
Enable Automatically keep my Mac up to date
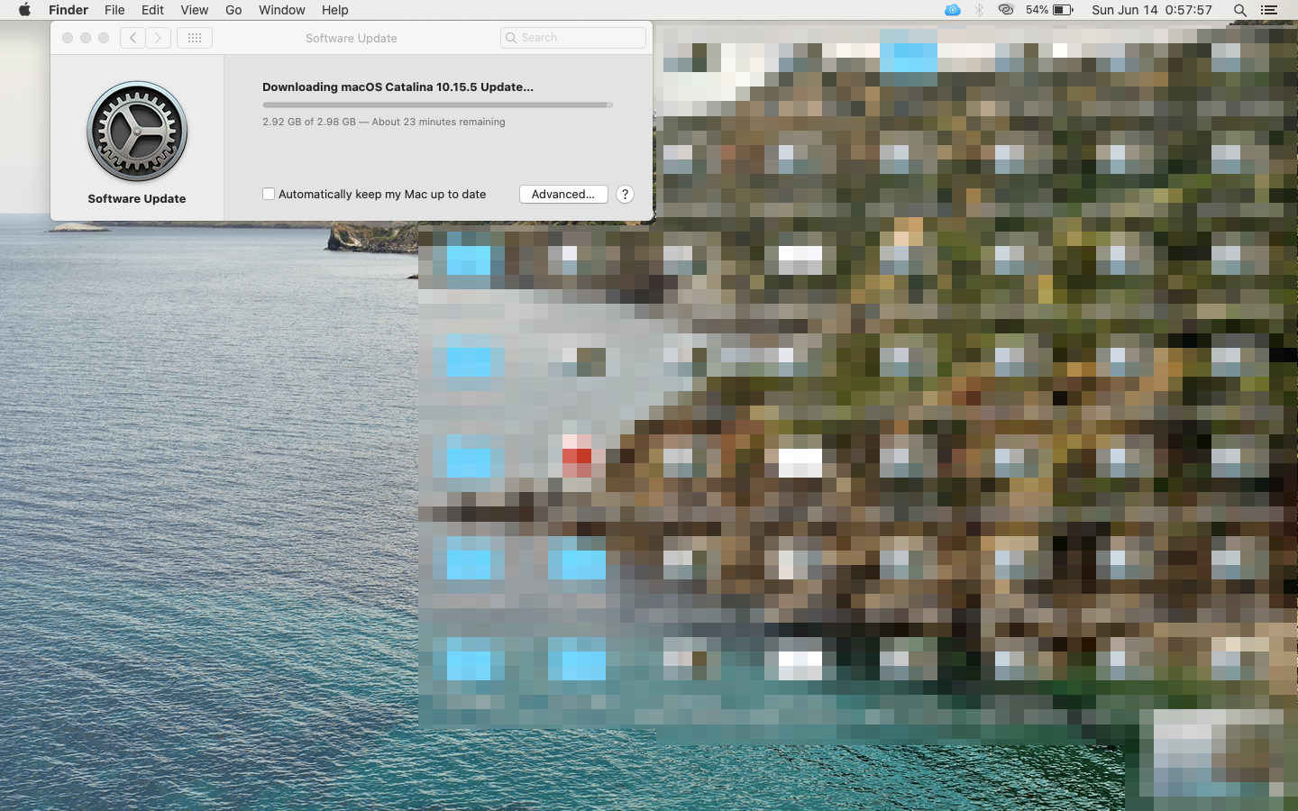point(269,194)
